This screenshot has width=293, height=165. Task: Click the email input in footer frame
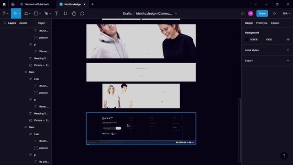tap(109, 128)
